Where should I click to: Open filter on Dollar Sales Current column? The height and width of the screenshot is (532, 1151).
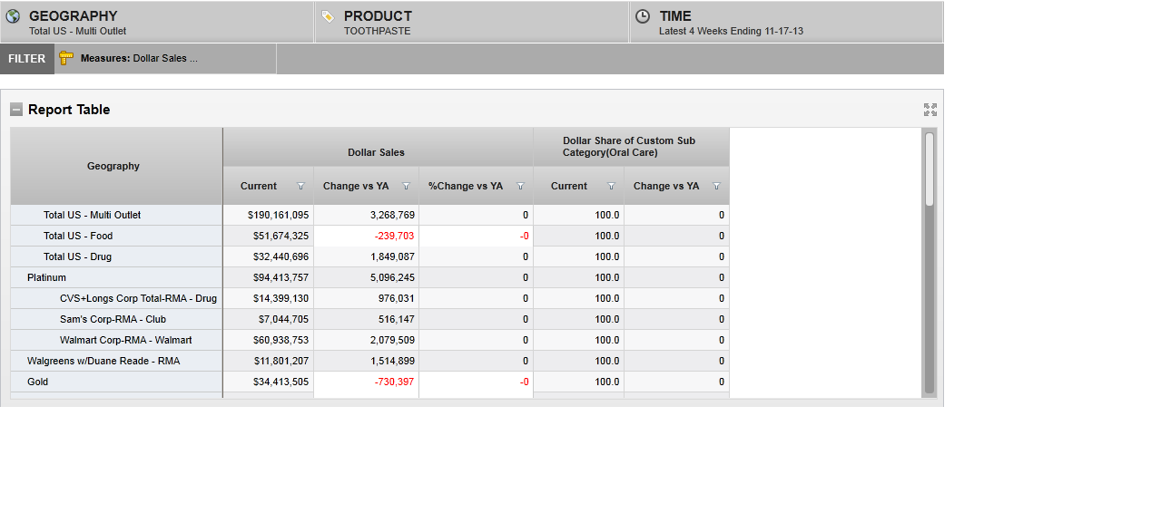pyautogui.click(x=300, y=187)
